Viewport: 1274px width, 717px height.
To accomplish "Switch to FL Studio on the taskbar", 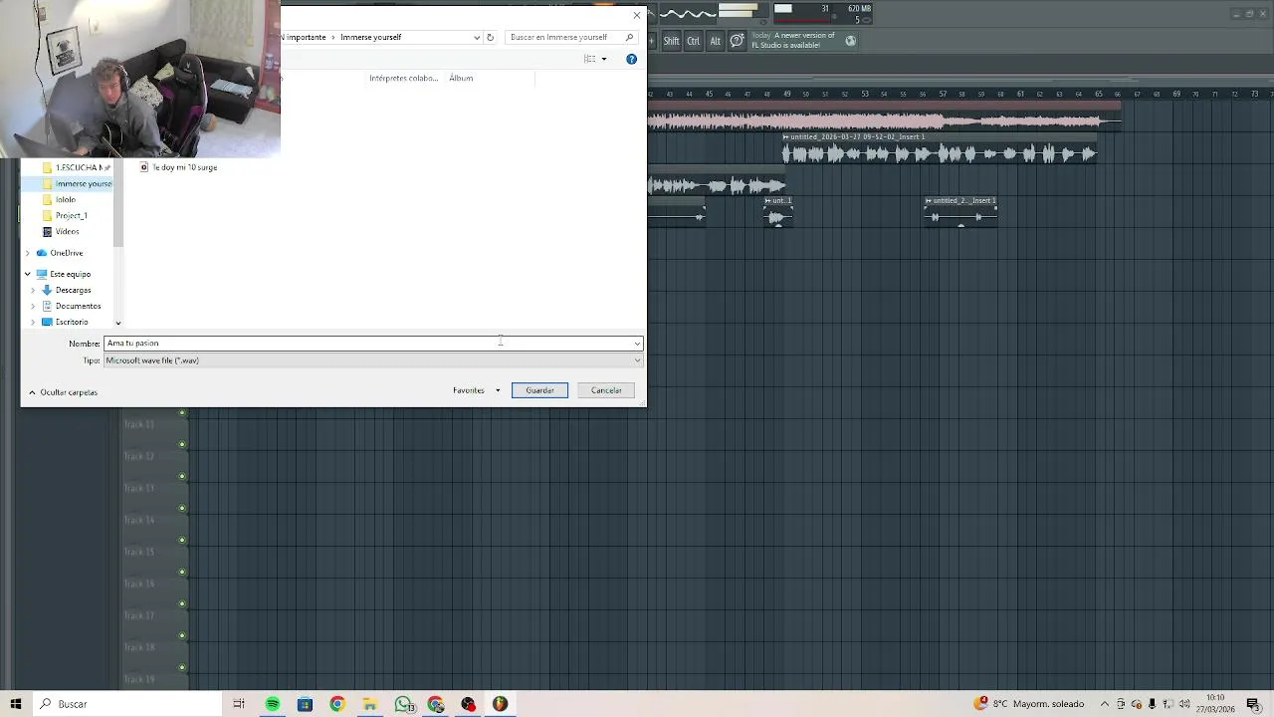I will (x=500, y=704).
